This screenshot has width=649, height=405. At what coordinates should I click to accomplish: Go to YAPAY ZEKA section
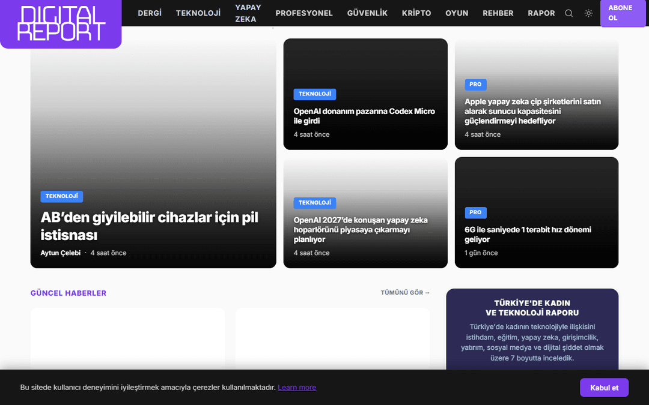248,13
